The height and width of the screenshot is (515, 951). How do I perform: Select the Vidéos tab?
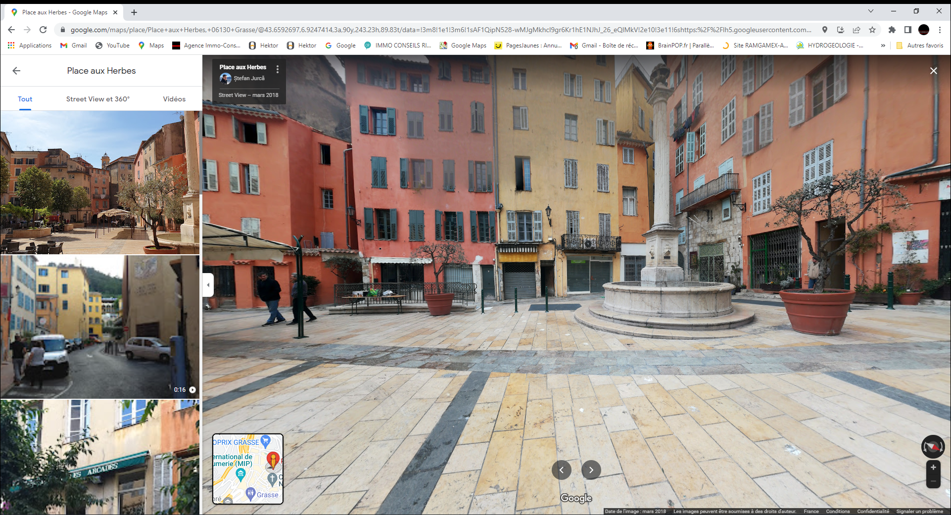pos(174,99)
